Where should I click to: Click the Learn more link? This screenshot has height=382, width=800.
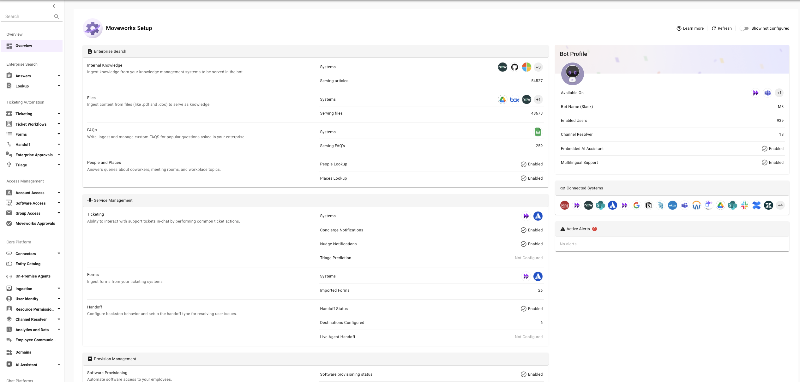point(690,28)
